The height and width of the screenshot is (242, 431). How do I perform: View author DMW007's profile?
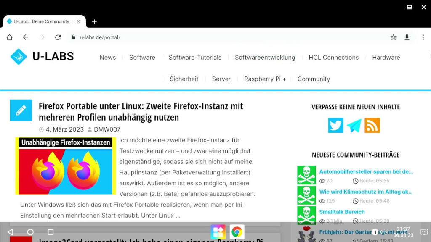tap(107, 129)
